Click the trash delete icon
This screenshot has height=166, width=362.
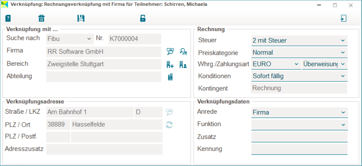coord(42,18)
